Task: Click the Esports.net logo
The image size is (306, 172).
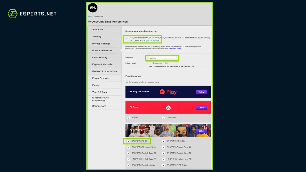Action: pos(32,14)
